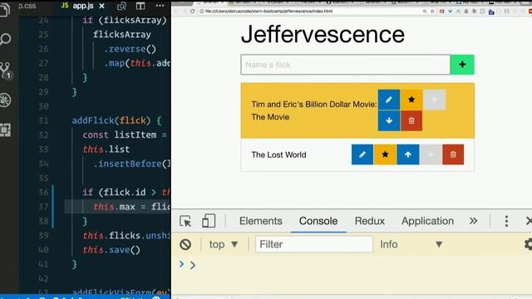The height and width of the screenshot is (299, 532).
Task: Delete Tim and Eric's movie with trash icon
Action: 411,120
